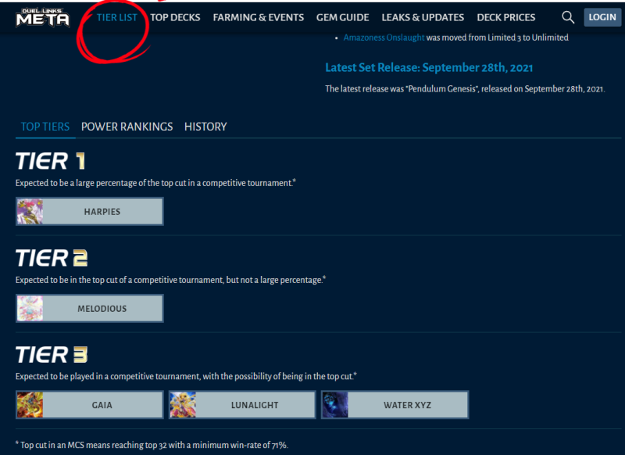Click the Tier 2 description sentence
This screenshot has width=625, height=455.
coord(170,280)
